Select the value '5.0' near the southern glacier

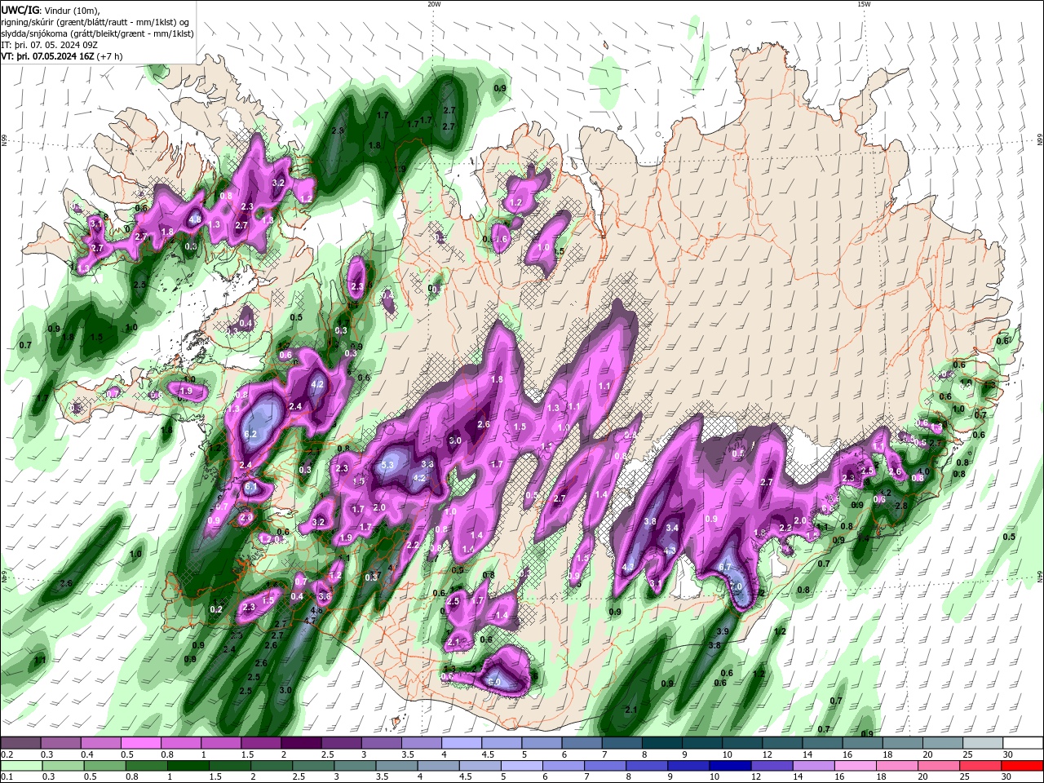[494, 682]
